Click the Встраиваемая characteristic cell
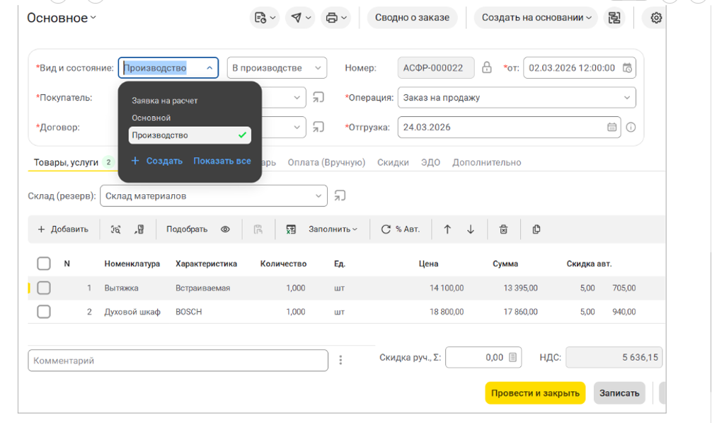Image resolution: width=712 pixels, height=423 pixels. pos(202,288)
